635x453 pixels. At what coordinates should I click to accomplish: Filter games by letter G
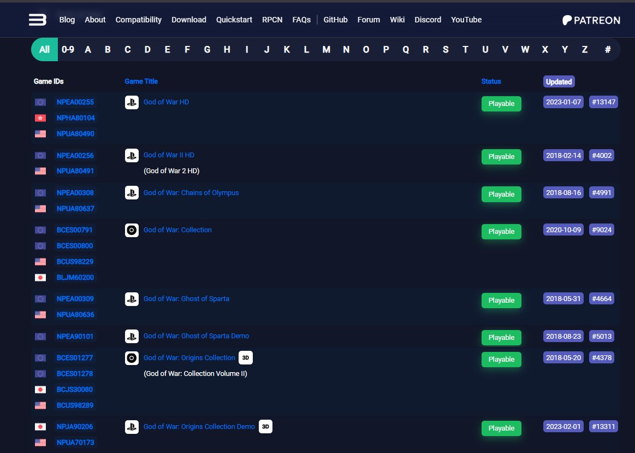click(207, 49)
